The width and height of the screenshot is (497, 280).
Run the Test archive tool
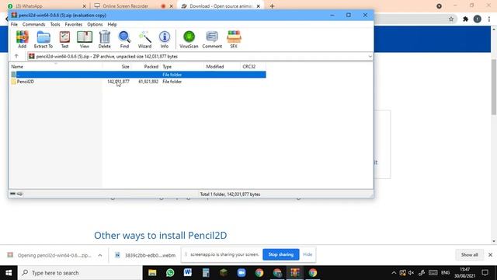tap(64, 40)
